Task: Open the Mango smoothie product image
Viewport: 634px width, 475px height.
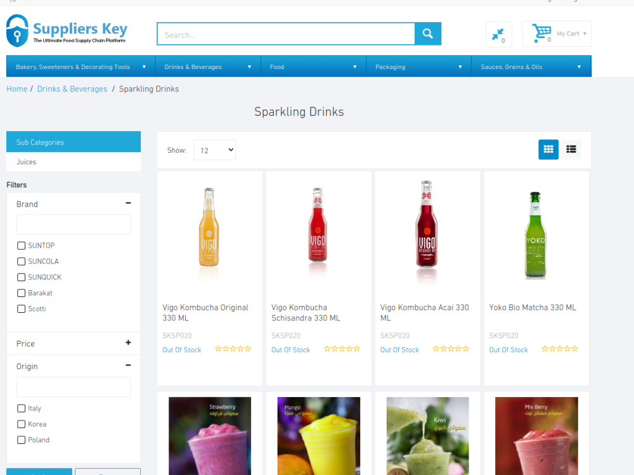Action: pos(319,436)
